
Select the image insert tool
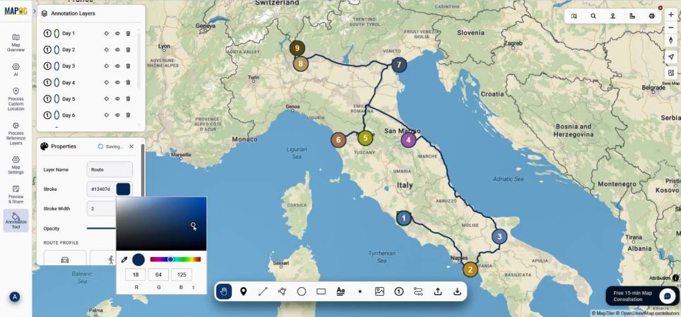(380, 291)
